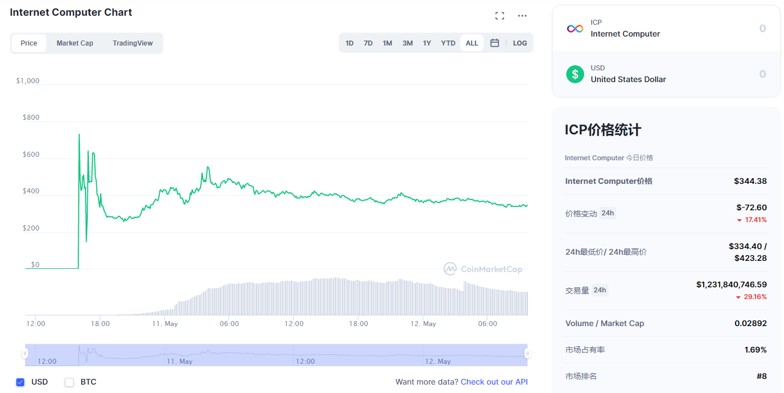
Task: Click the Internet Computer infinity logo
Action: (x=575, y=28)
